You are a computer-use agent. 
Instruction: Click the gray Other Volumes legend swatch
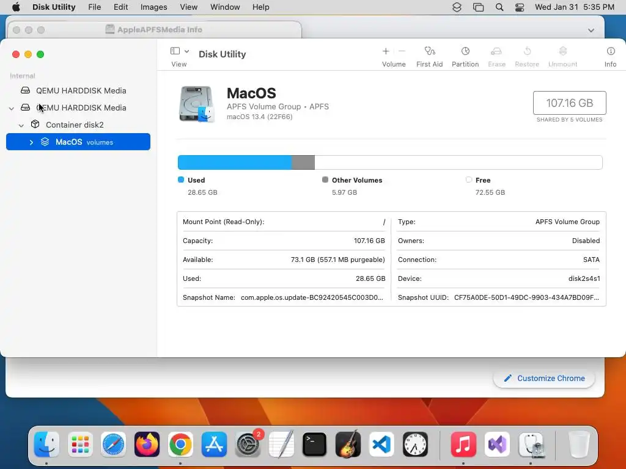[325, 180]
